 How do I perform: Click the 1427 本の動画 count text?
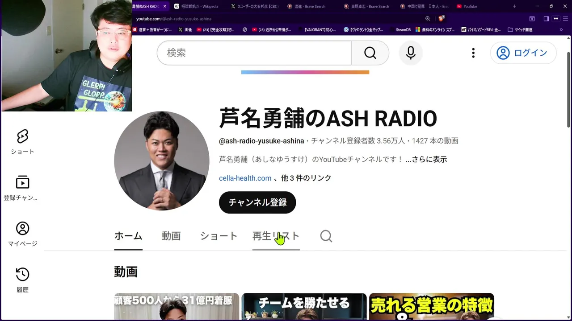tap(435, 141)
